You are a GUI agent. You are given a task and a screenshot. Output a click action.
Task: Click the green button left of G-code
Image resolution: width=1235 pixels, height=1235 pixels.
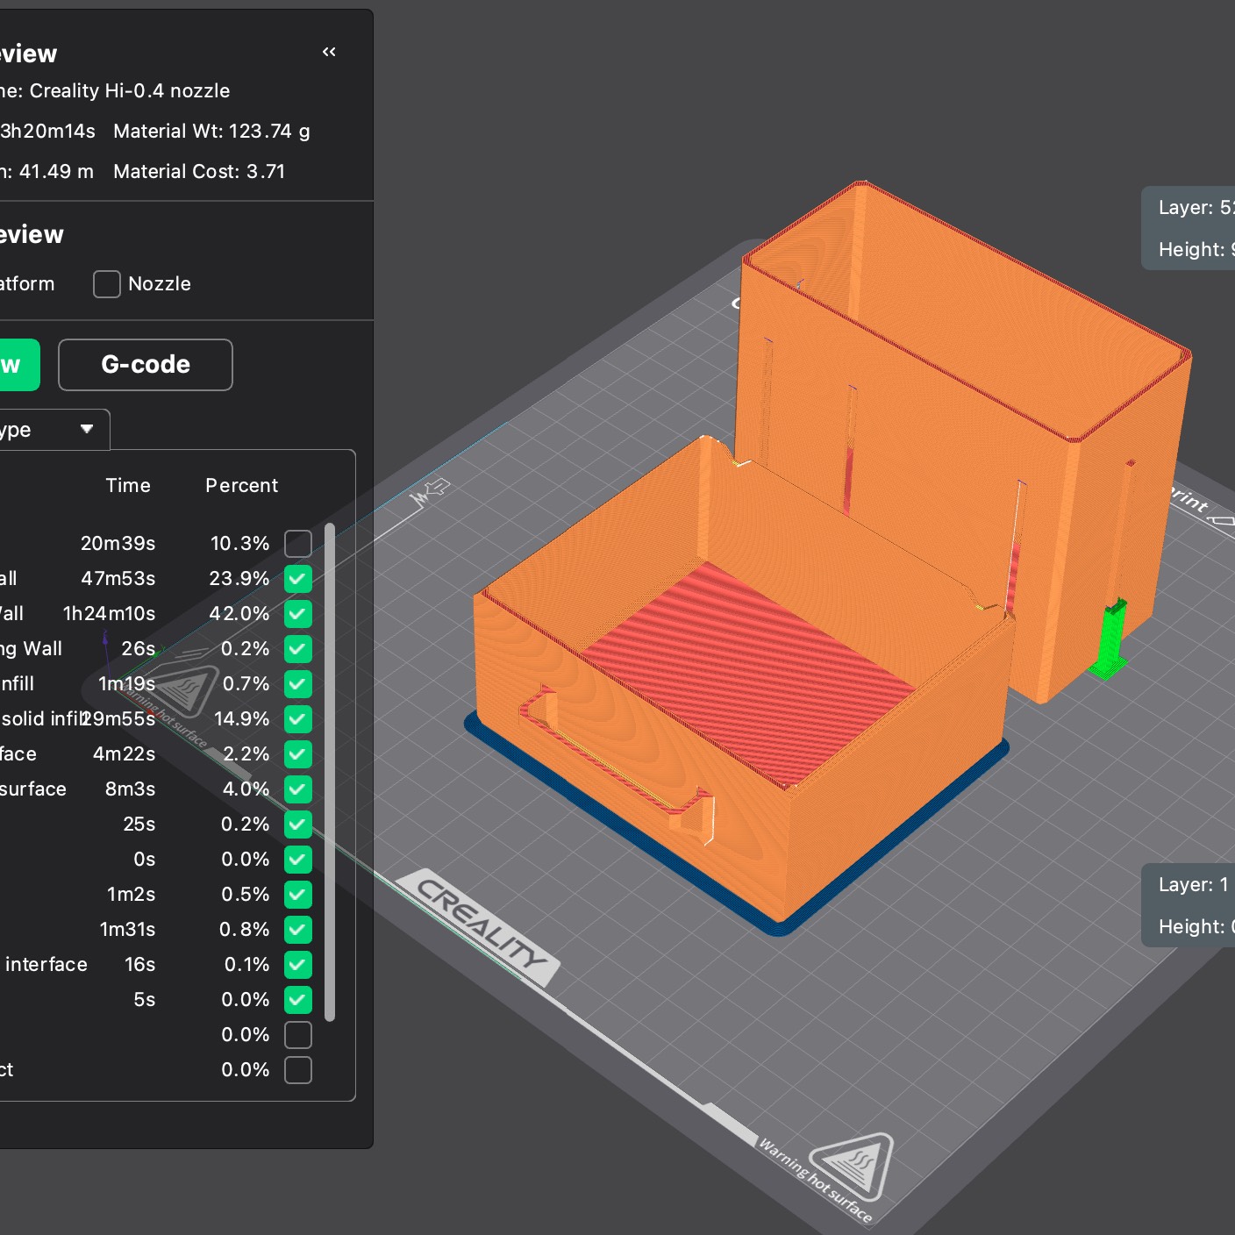point(18,365)
